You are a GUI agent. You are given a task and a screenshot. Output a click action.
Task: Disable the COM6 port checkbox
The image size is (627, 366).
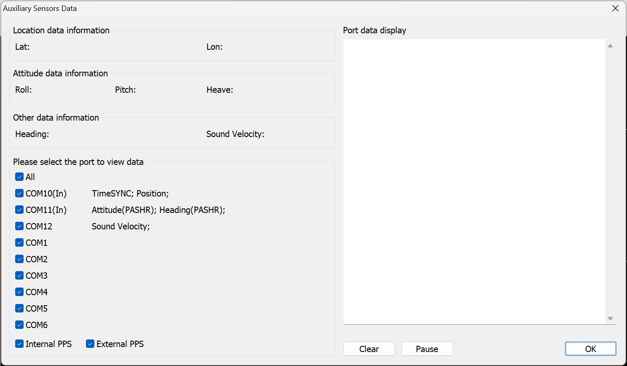pos(19,325)
